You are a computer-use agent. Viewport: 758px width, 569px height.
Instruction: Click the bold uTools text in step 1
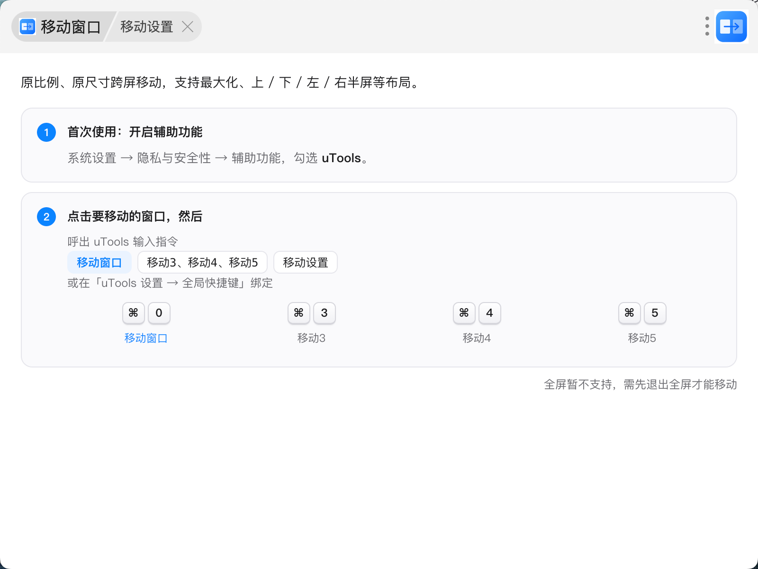tap(341, 158)
